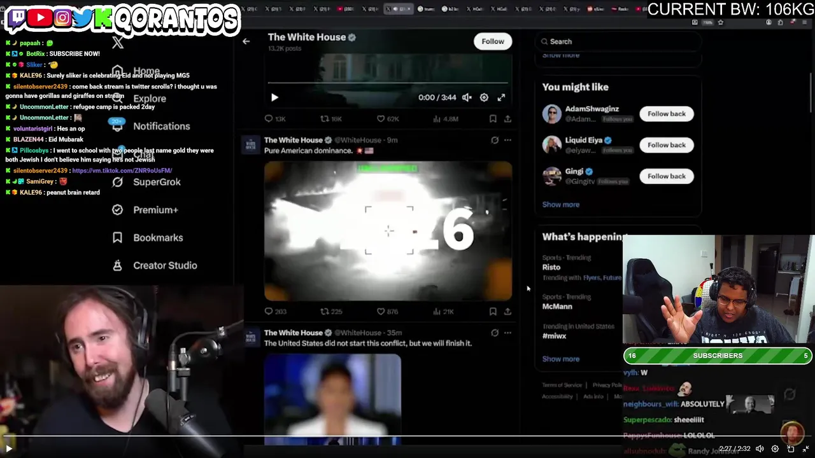Bookmark the post with 21K views
The height and width of the screenshot is (458, 815).
point(493,312)
